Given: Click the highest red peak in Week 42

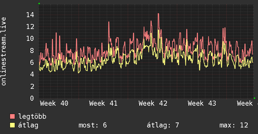Looking at the screenshot, I should [158, 14].
